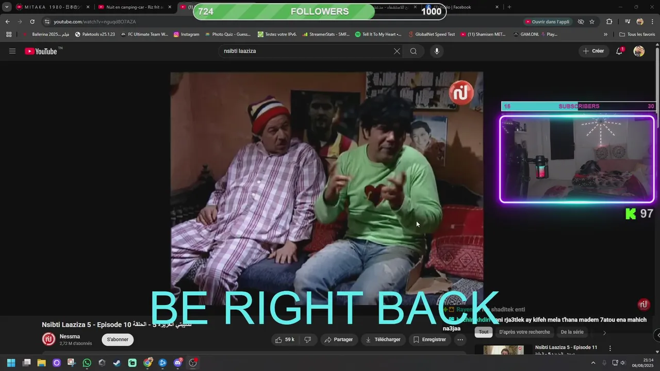Click the Chrome address bar URL

(x=95, y=22)
